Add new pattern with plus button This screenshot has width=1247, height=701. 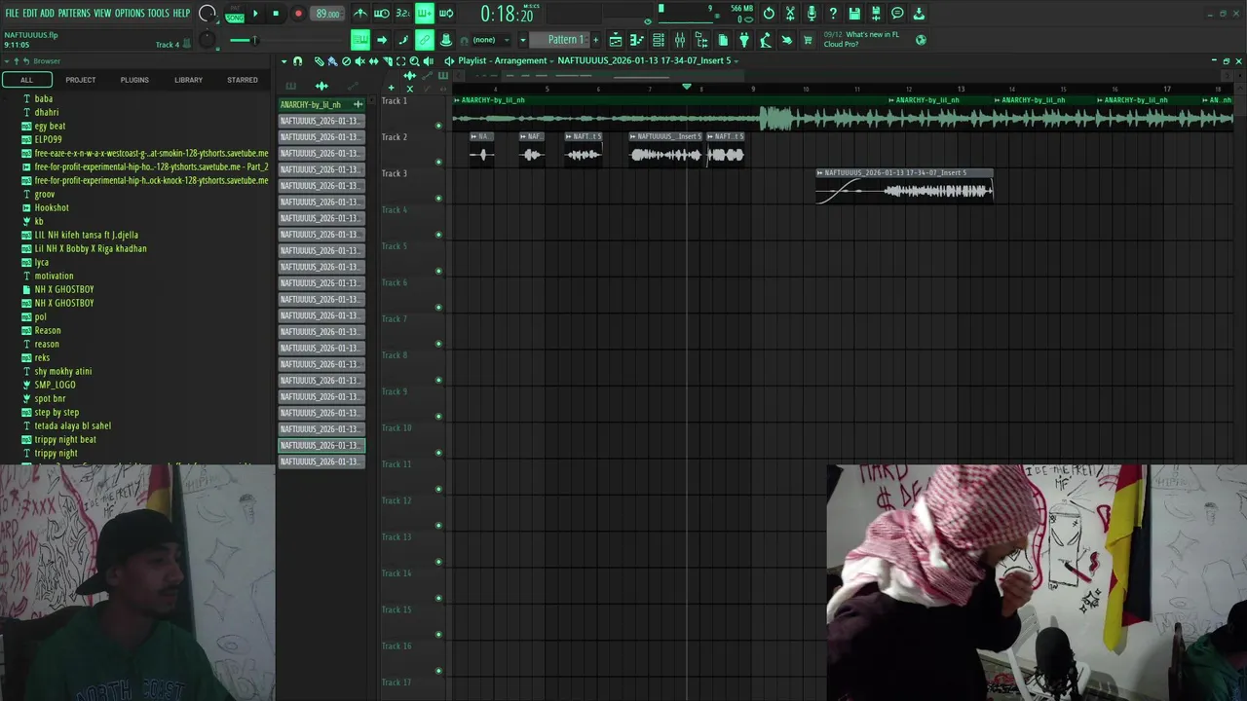coord(595,40)
